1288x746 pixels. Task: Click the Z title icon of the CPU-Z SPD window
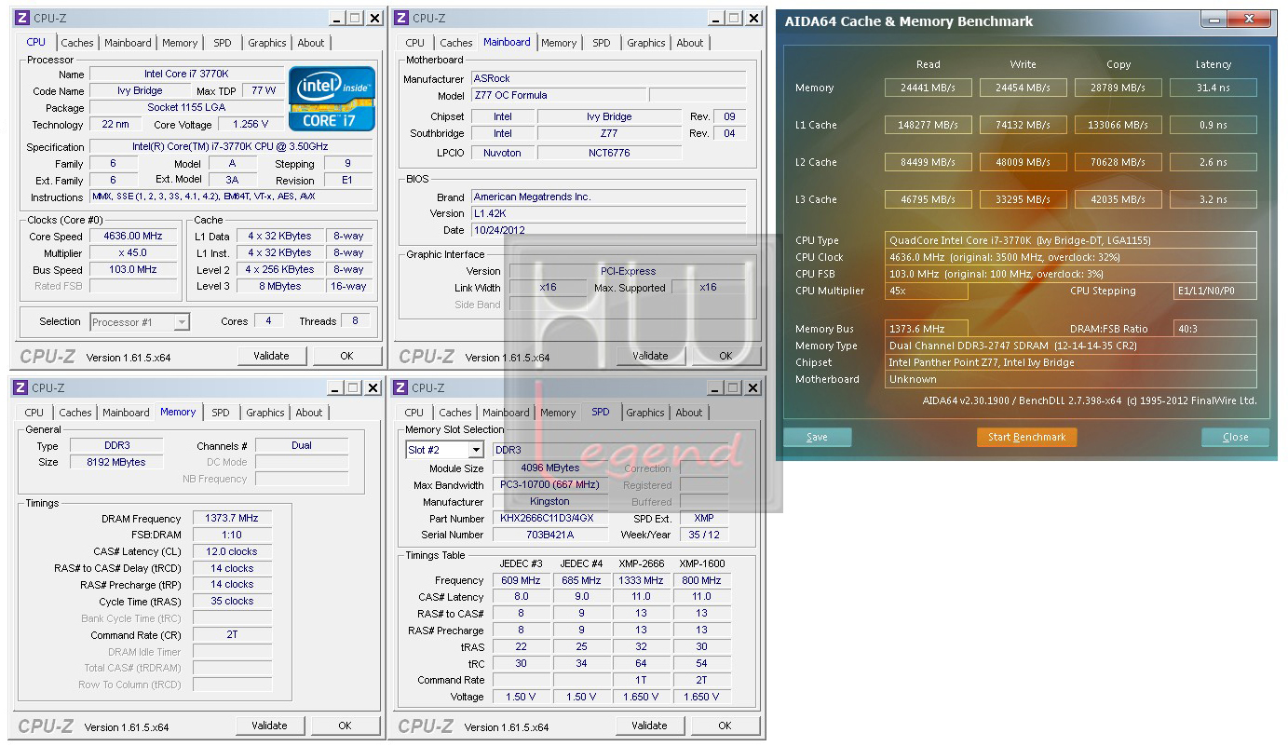[x=401, y=387]
